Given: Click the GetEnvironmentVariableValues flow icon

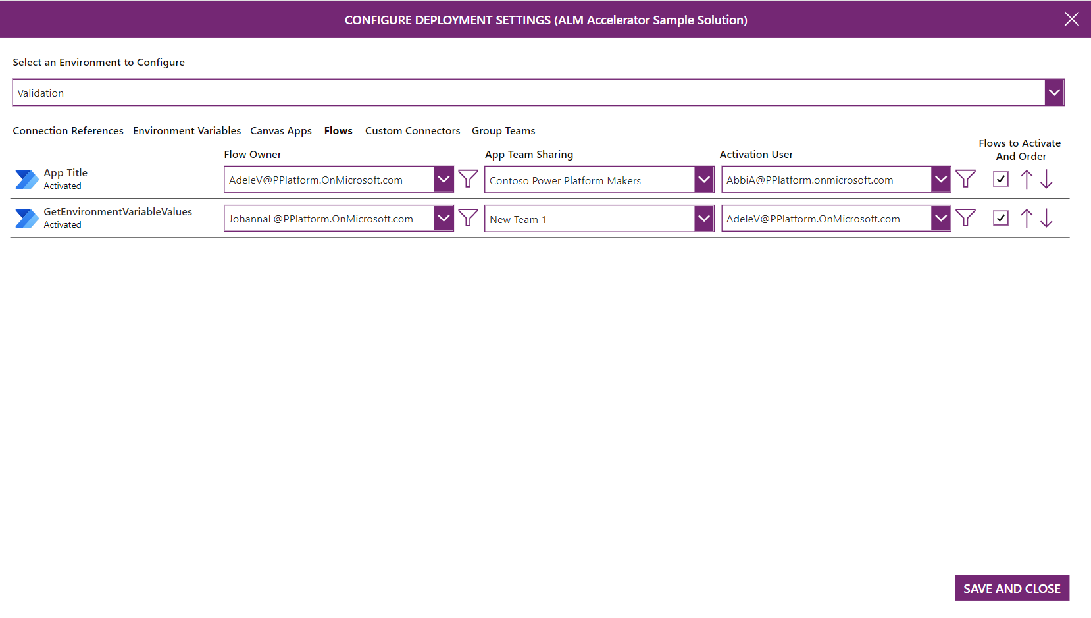Looking at the screenshot, I should [26, 217].
